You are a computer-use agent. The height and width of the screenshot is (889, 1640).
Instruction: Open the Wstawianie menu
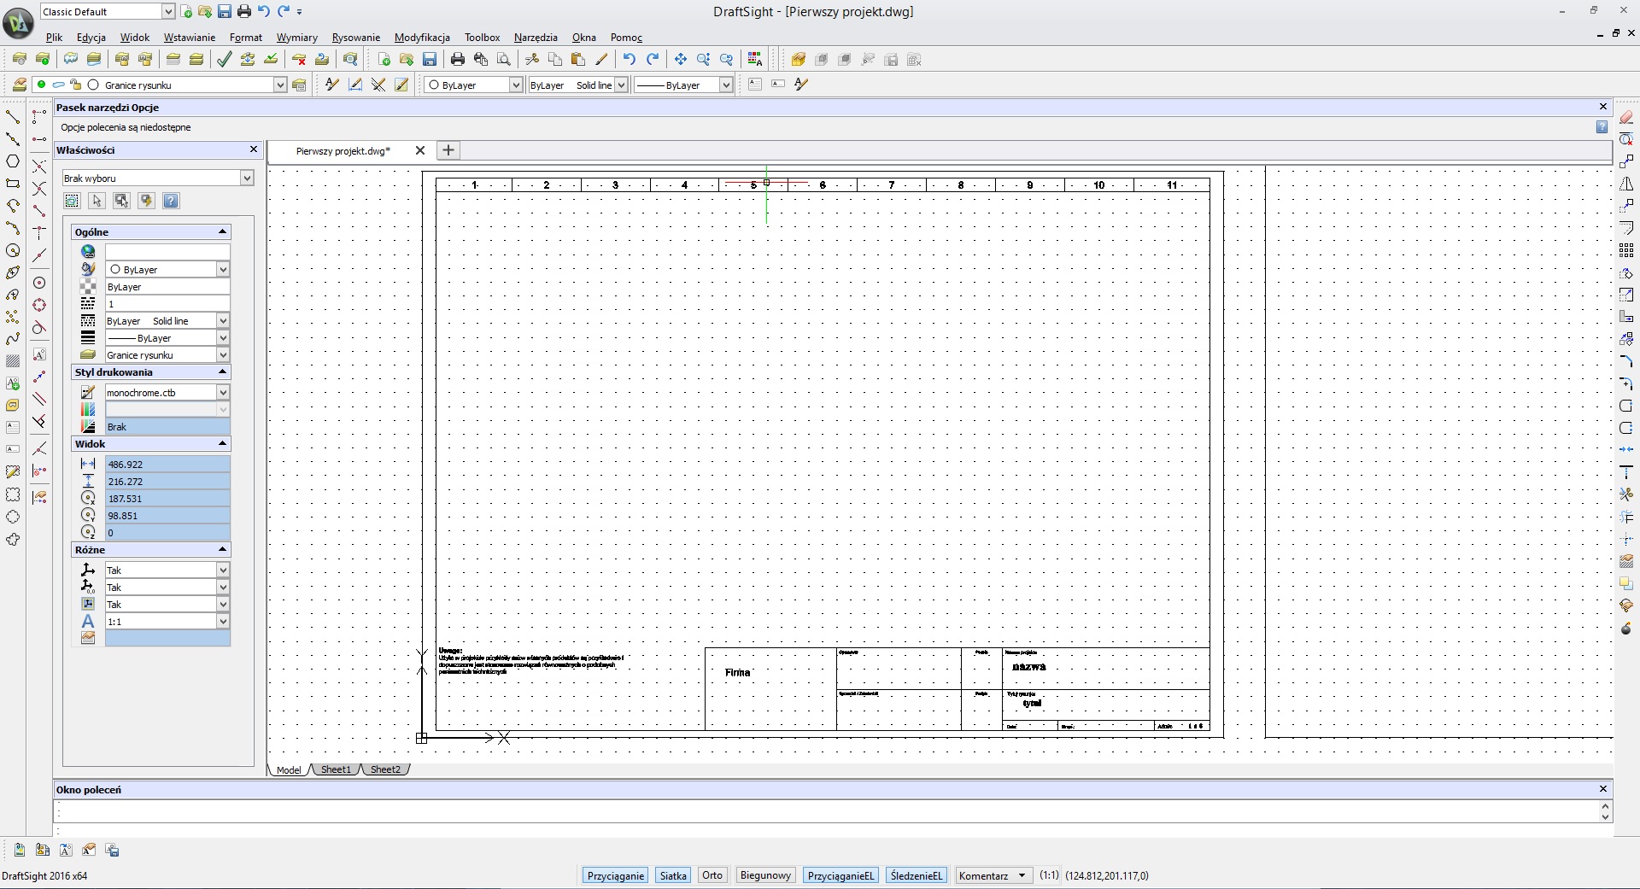tap(190, 38)
